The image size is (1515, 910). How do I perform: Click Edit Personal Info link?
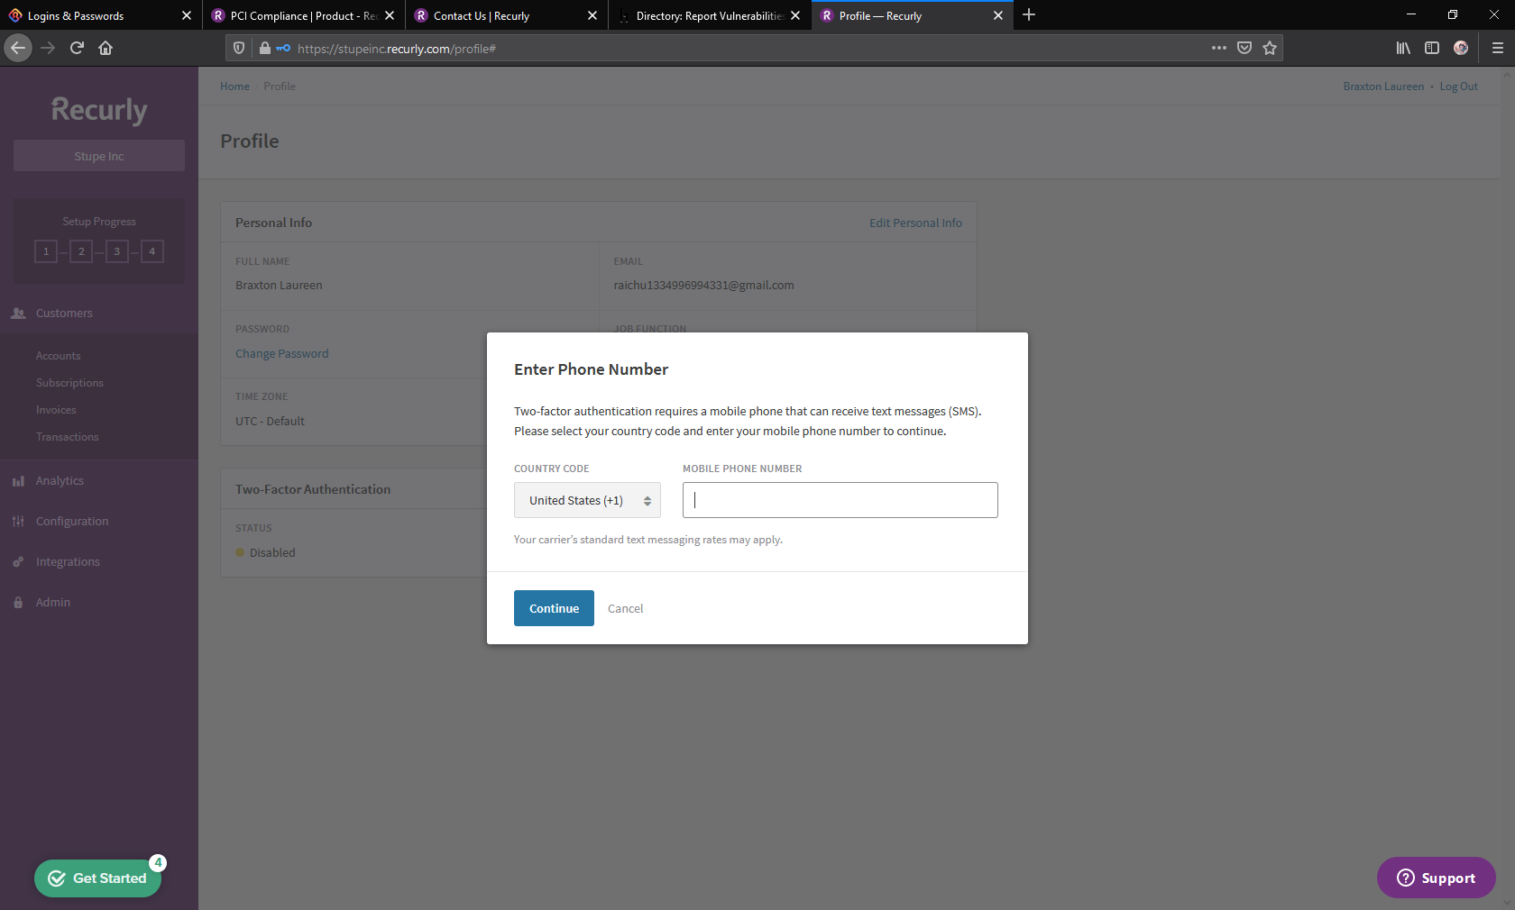point(915,223)
